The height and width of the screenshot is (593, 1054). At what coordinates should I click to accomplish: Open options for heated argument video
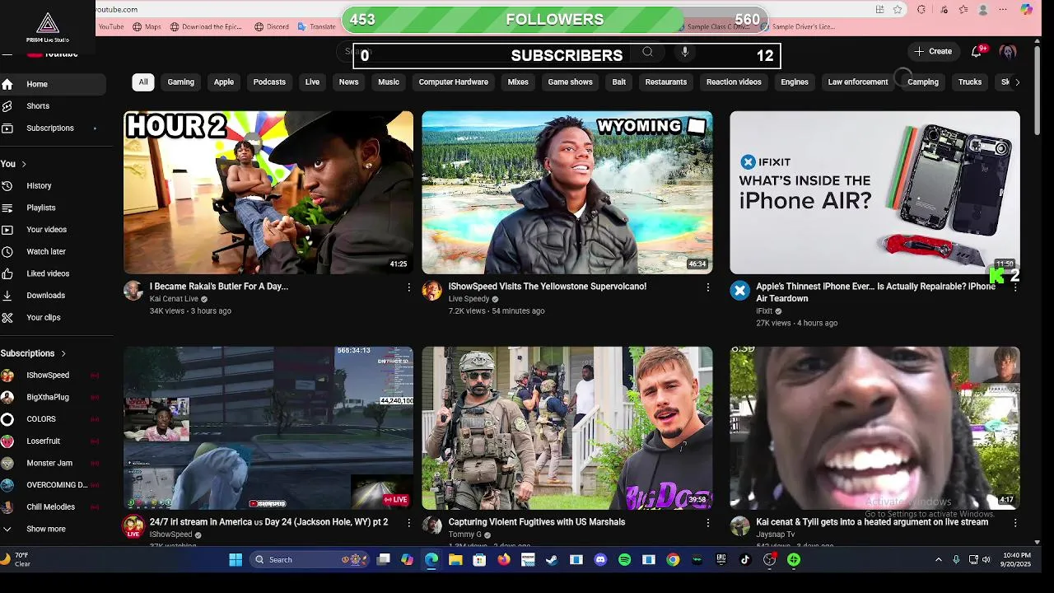(1014, 522)
